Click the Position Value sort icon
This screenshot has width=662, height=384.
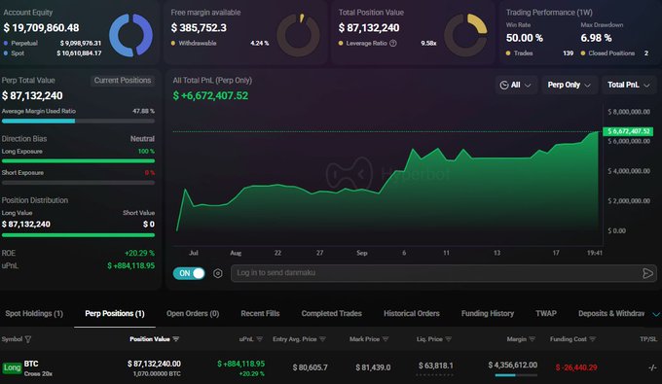[175, 339]
